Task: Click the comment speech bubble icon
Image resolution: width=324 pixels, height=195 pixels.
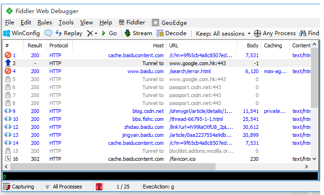Action: click(x=48, y=33)
